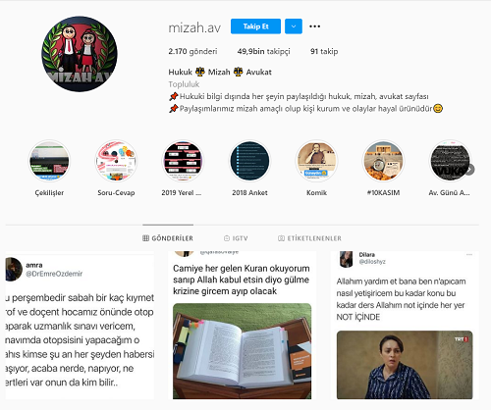Viewport: 491px width, 410px height.
Task: Open the Kuran okuyorum book post
Action: (x=243, y=325)
